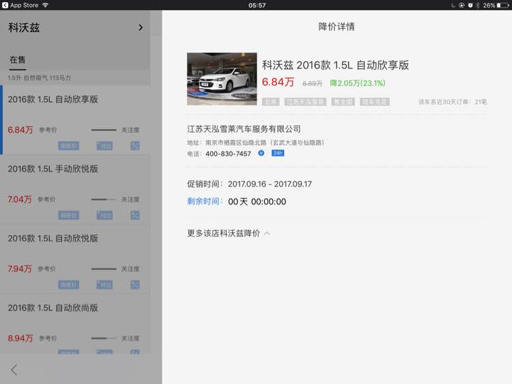The width and height of the screenshot is (512, 384).
Task: Open the white Cavalier car thumbnail
Action: point(222,79)
